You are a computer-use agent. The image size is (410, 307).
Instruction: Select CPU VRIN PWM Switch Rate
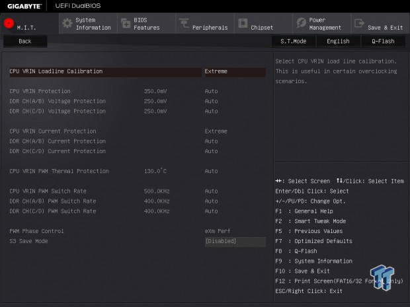[x=48, y=191]
